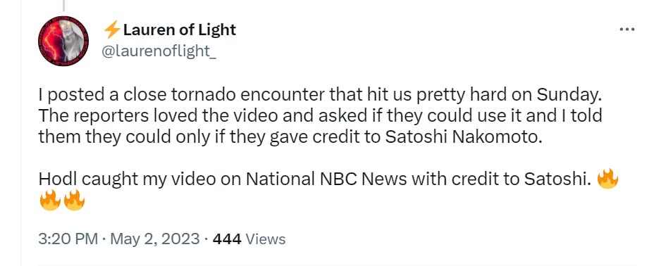Click the thread connector line above the avatar
This screenshot has height=266, width=654.
pyautogui.click(x=63, y=5)
